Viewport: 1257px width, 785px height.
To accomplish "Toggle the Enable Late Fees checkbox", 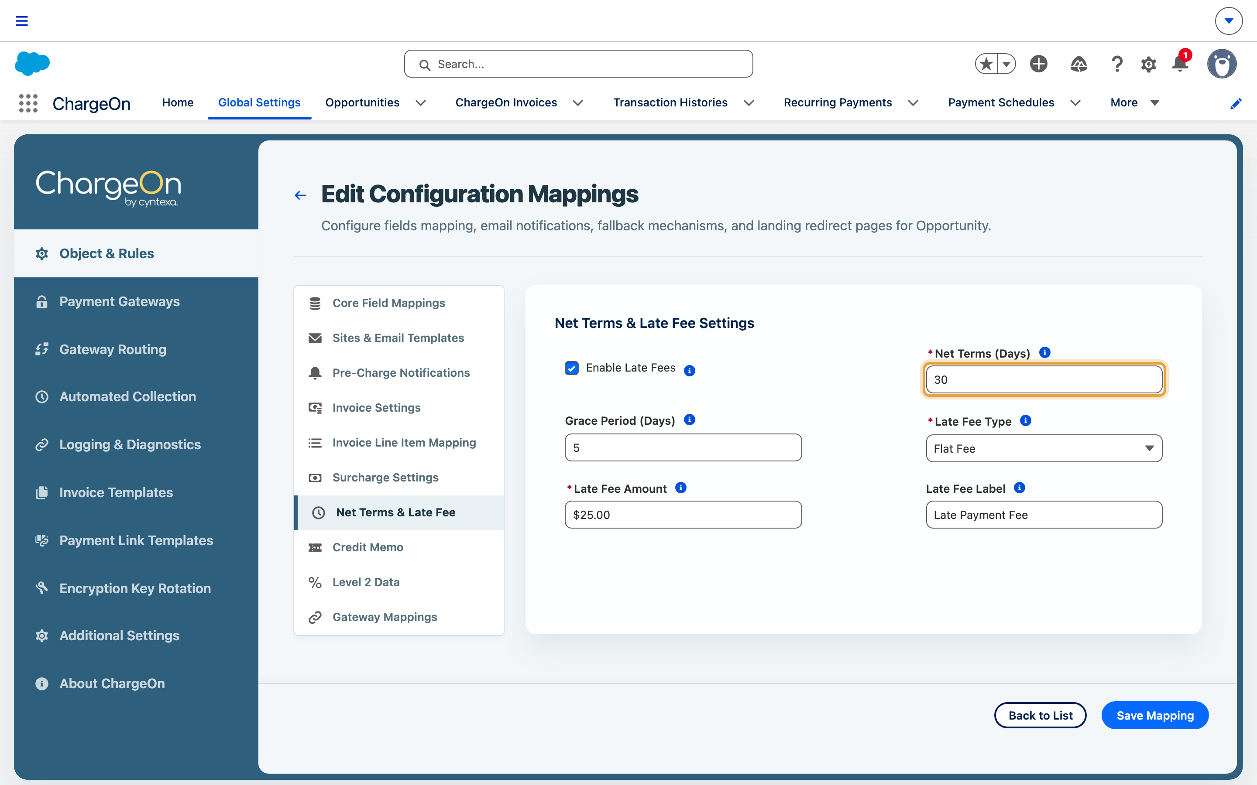I will tap(571, 368).
